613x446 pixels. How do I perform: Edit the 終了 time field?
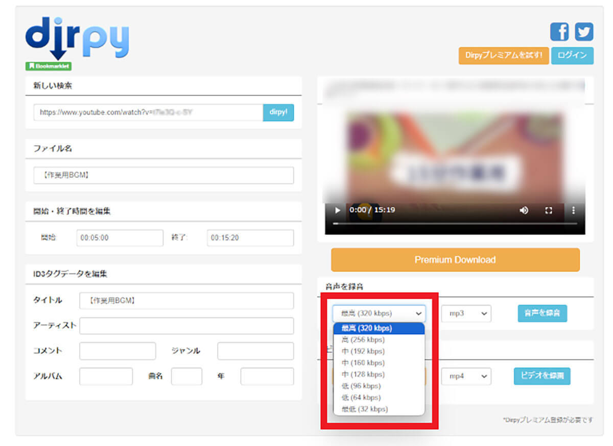(250, 238)
